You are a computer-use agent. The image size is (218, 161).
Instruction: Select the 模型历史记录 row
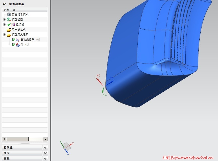pos(25,34)
